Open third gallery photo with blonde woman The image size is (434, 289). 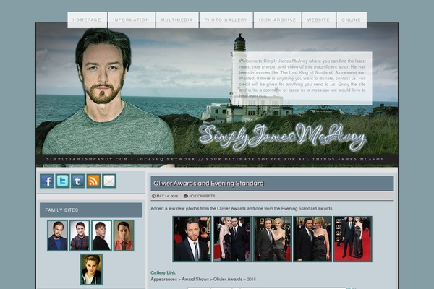(273, 239)
